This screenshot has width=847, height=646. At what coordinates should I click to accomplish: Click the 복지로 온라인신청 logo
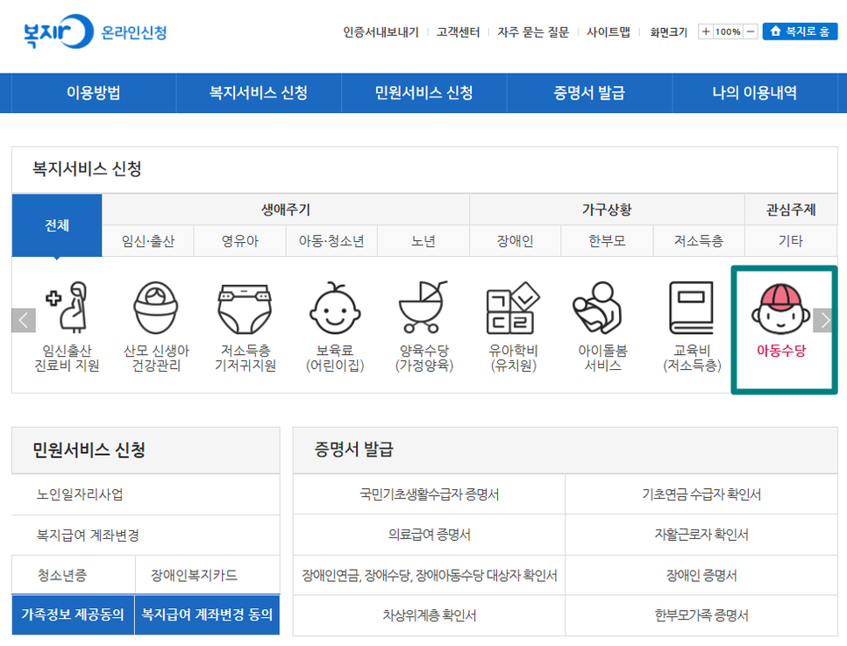click(95, 32)
